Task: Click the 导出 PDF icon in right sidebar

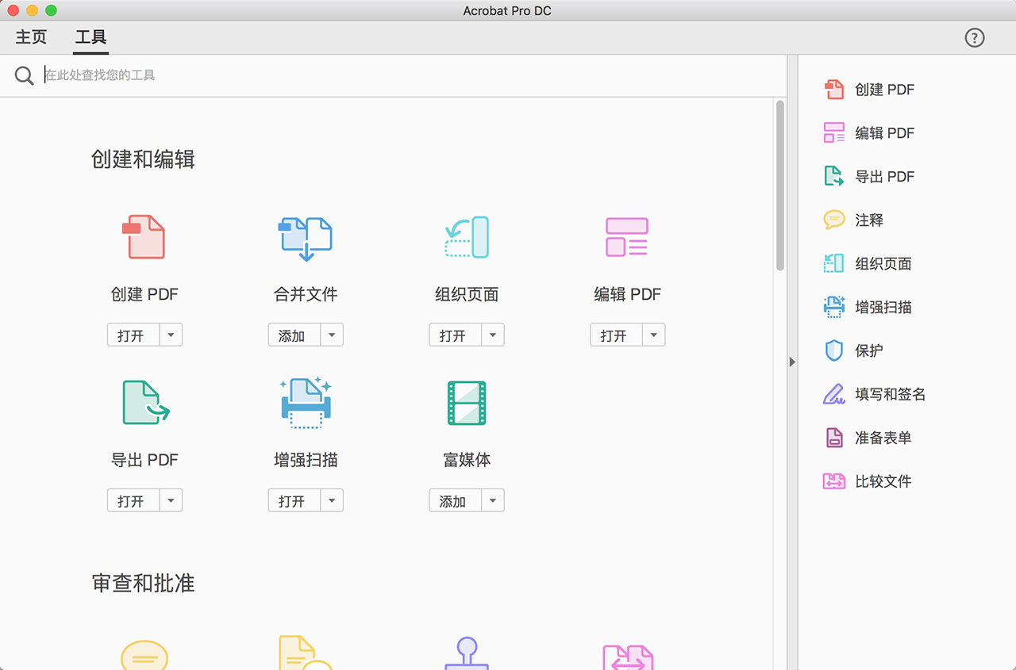Action: pyautogui.click(x=834, y=176)
